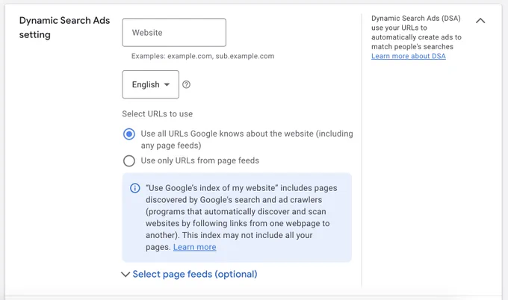
Task: Select the 'Use only URLs from page feeds' radio button
Action: [129, 160]
